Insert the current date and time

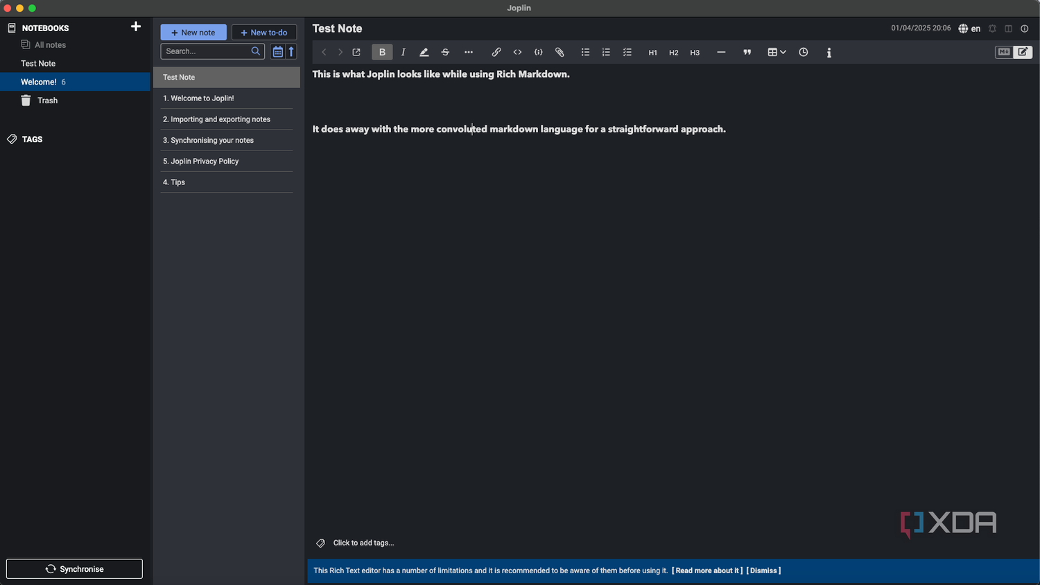[x=804, y=52]
